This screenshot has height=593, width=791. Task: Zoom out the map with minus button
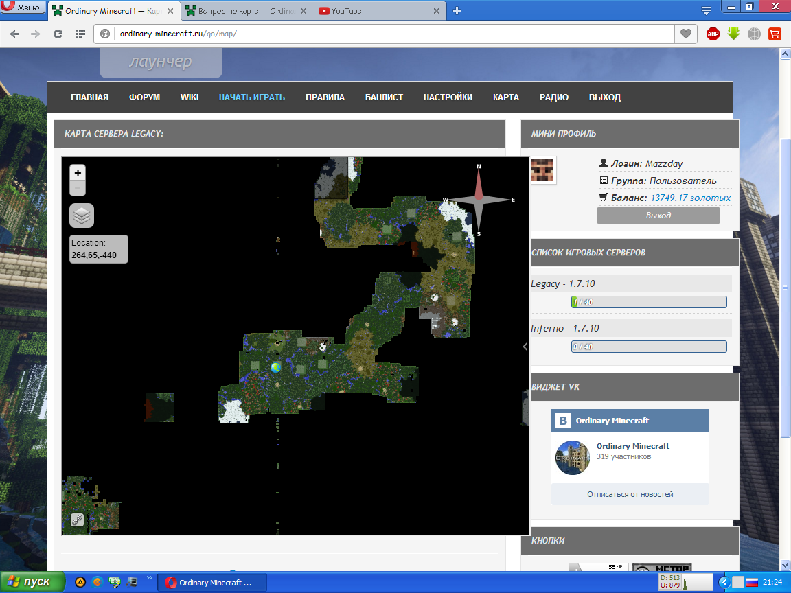77,188
